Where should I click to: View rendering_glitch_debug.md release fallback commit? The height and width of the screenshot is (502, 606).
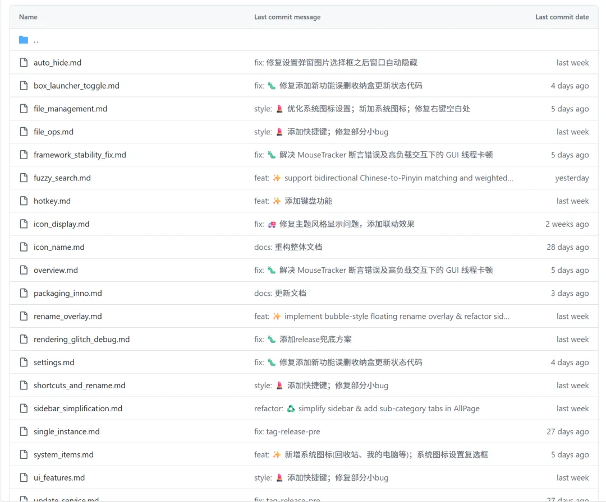click(302, 340)
